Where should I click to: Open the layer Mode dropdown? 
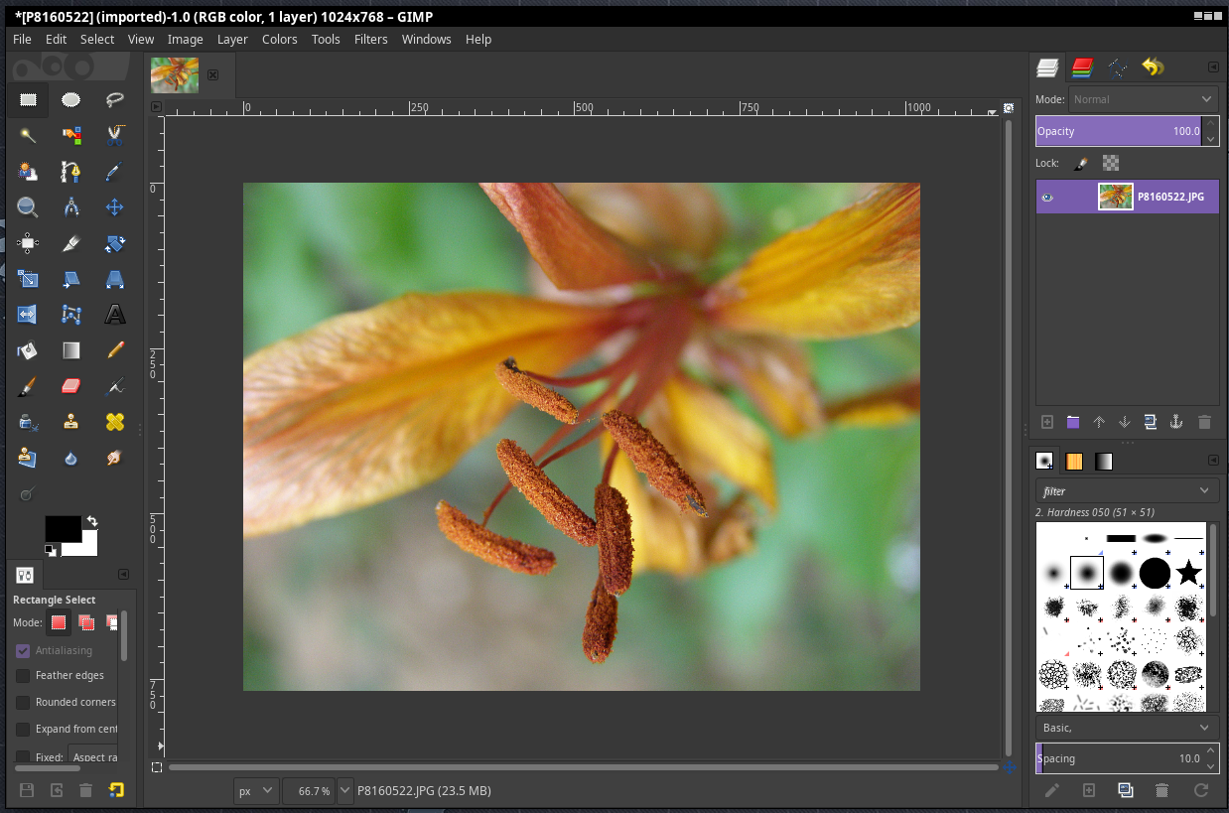click(1143, 99)
